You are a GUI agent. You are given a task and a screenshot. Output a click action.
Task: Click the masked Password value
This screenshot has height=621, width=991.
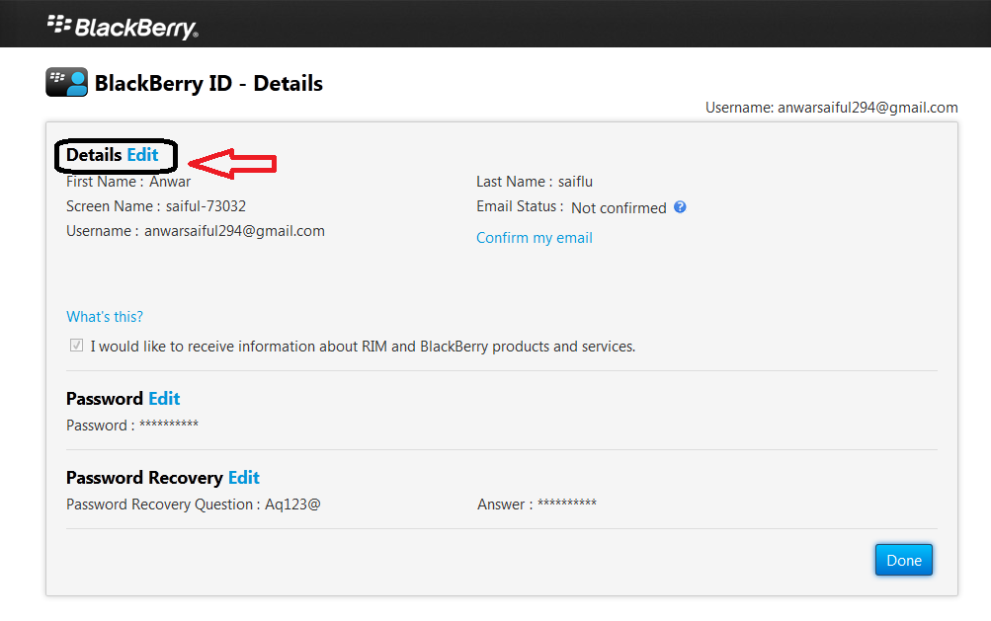click(x=169, y=424)
